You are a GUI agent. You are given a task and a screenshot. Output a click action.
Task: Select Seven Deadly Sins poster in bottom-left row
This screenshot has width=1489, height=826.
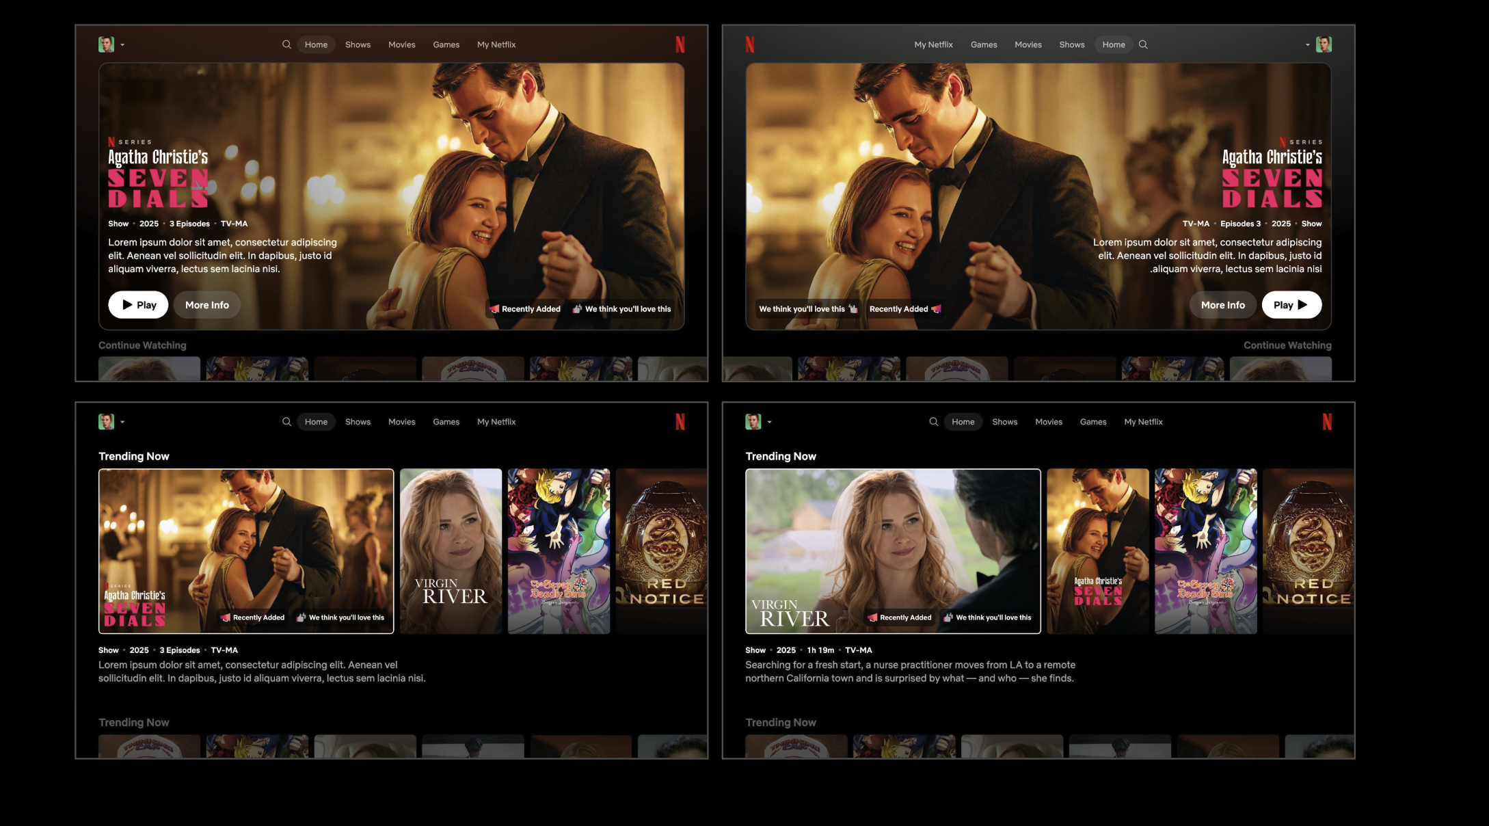click(x=559, y=551)
